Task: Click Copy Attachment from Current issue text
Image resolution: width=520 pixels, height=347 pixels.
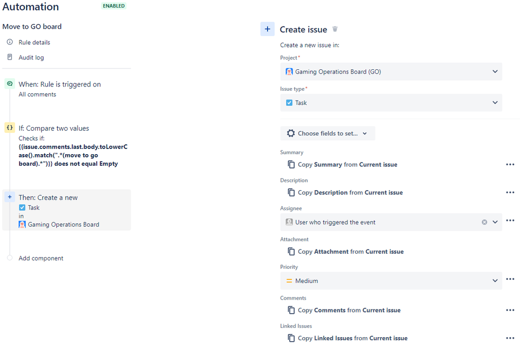Action: click(351, 251)
